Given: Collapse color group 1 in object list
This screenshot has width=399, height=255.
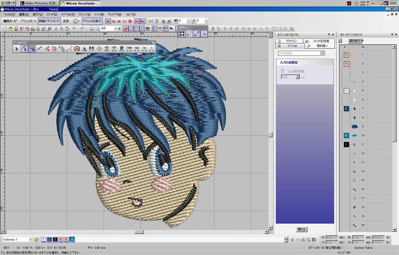Looking at the screenshot, I should (x=342, y=91).
